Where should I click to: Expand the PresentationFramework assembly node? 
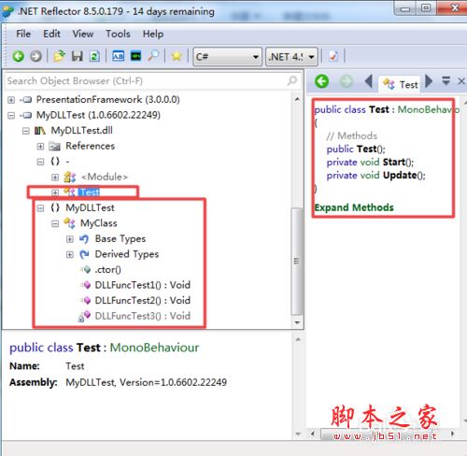(11, 100)
